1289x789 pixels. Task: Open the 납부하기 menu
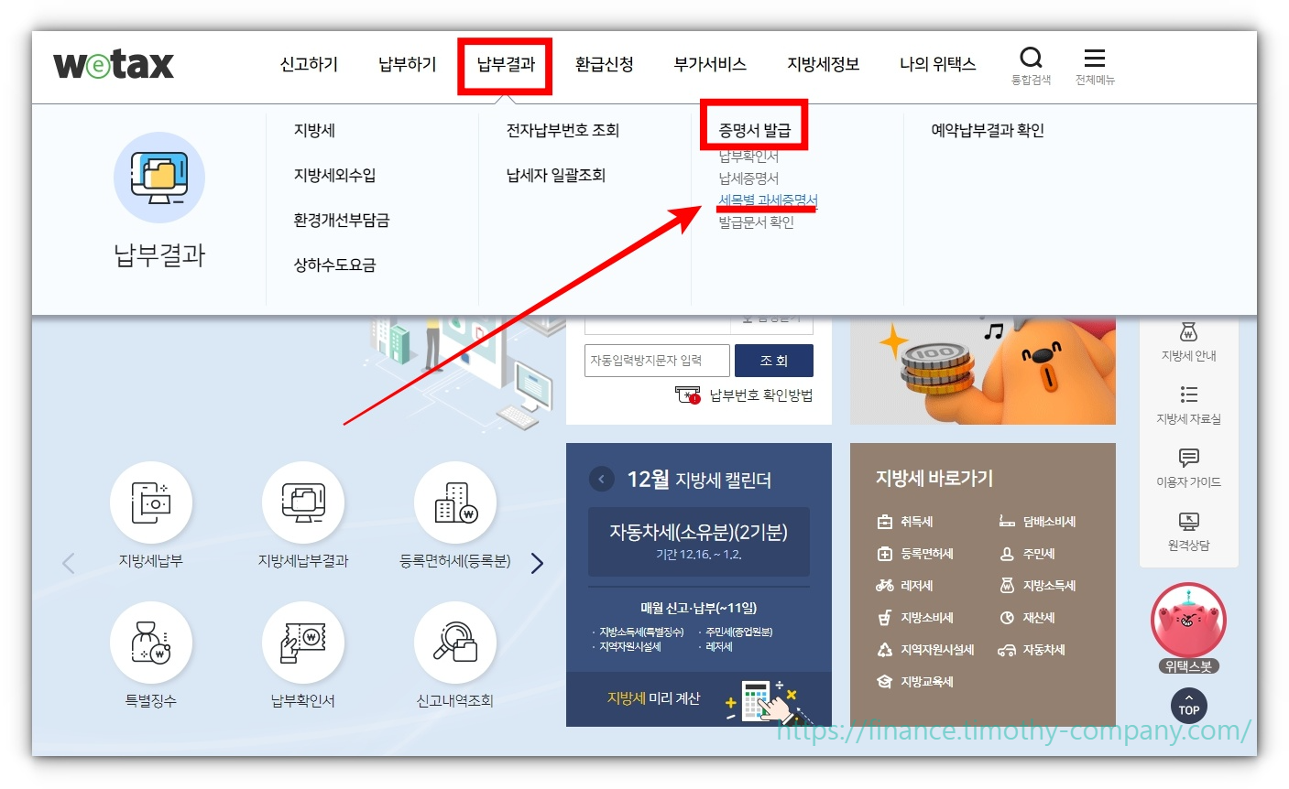(406, 64)
